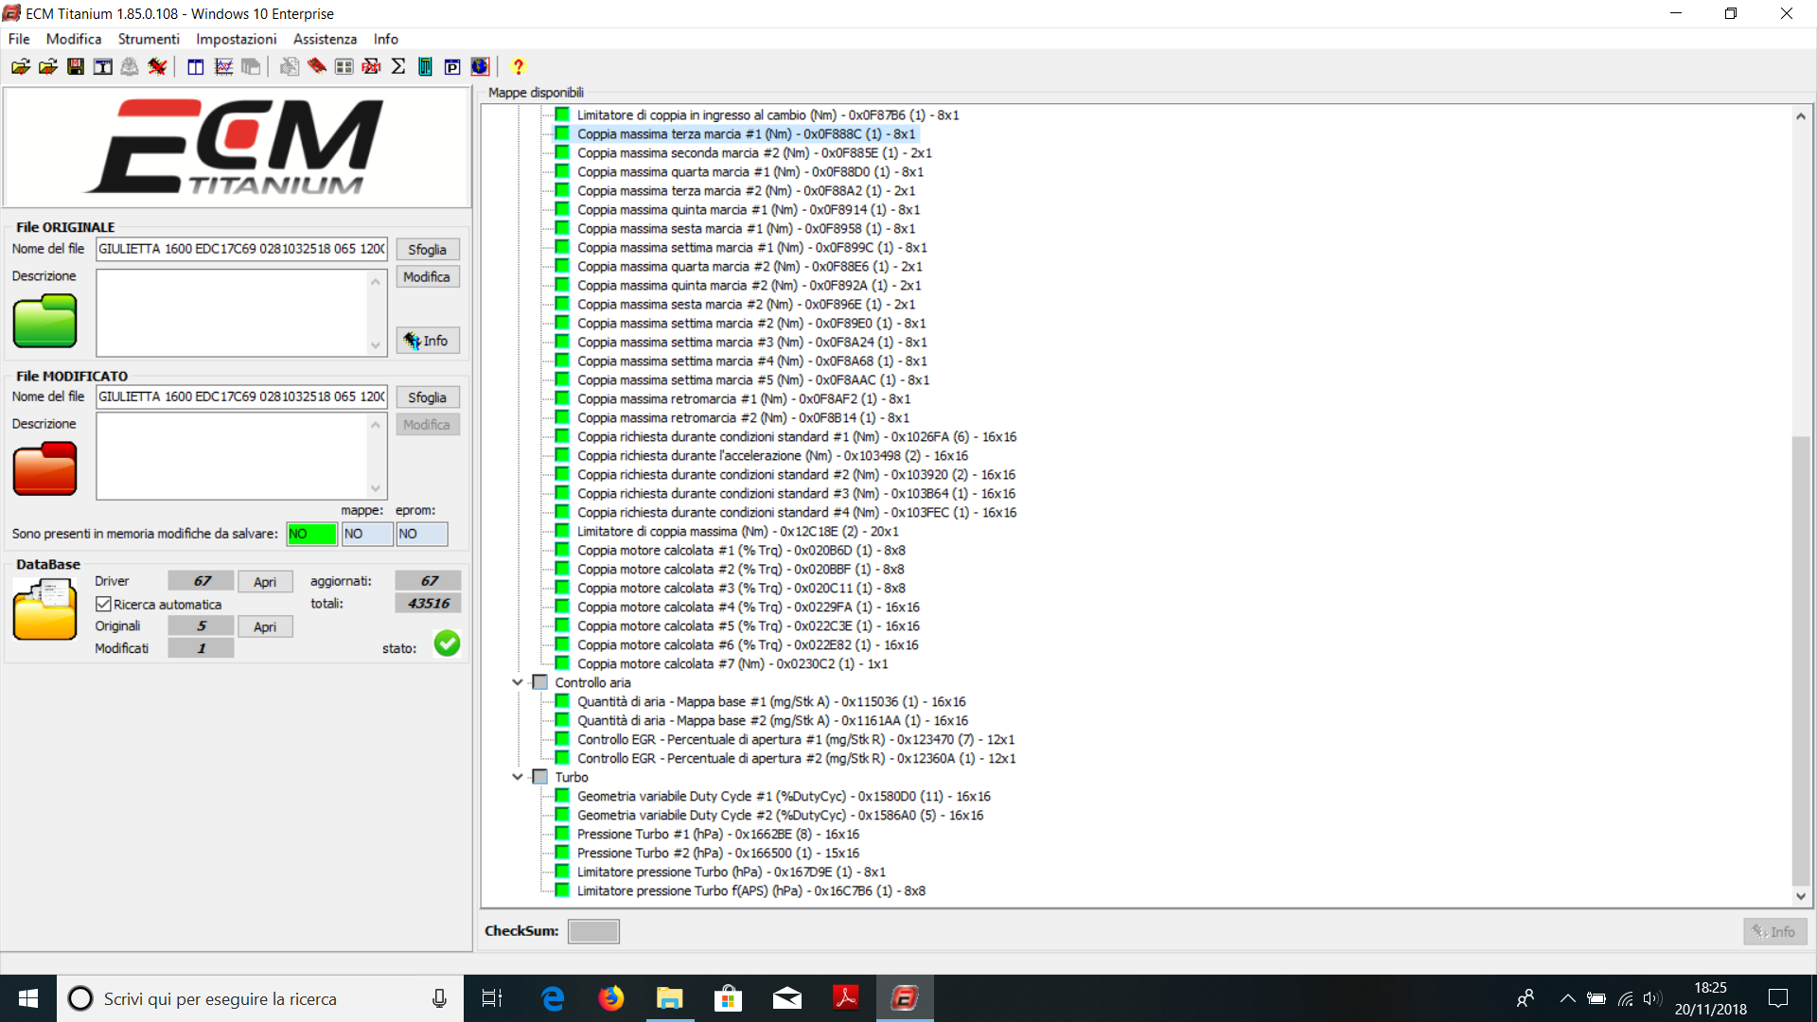This screenshot has width=1817, height=1022.
Task: Open the table view toolbar icon
Action: point(196,66)
